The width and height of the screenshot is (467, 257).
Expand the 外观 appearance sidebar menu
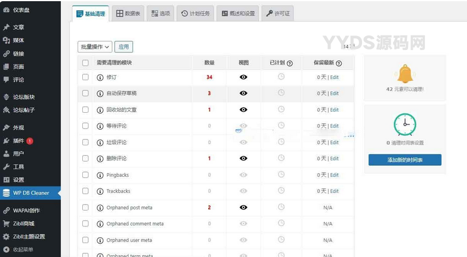pyautogui.click(x=18, y=127)
